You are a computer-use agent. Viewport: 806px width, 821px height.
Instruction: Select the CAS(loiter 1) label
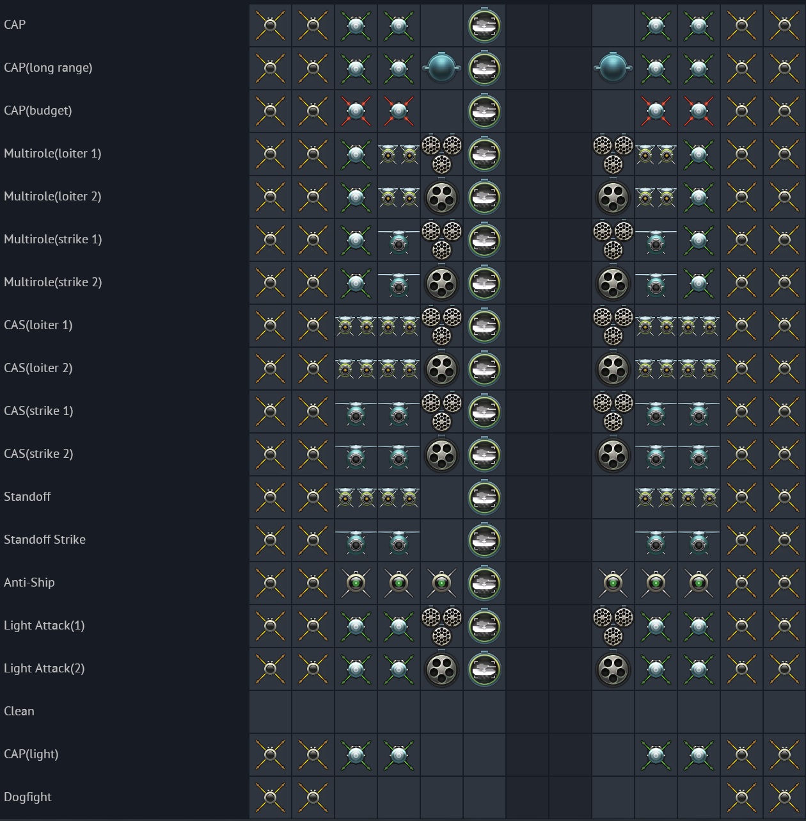click(x=38, y=325)
